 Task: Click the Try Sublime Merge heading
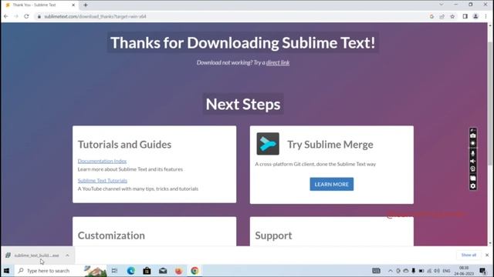tap(330, 145)
